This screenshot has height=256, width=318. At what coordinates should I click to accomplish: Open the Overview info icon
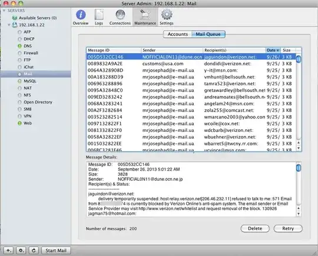pos(81,15)
